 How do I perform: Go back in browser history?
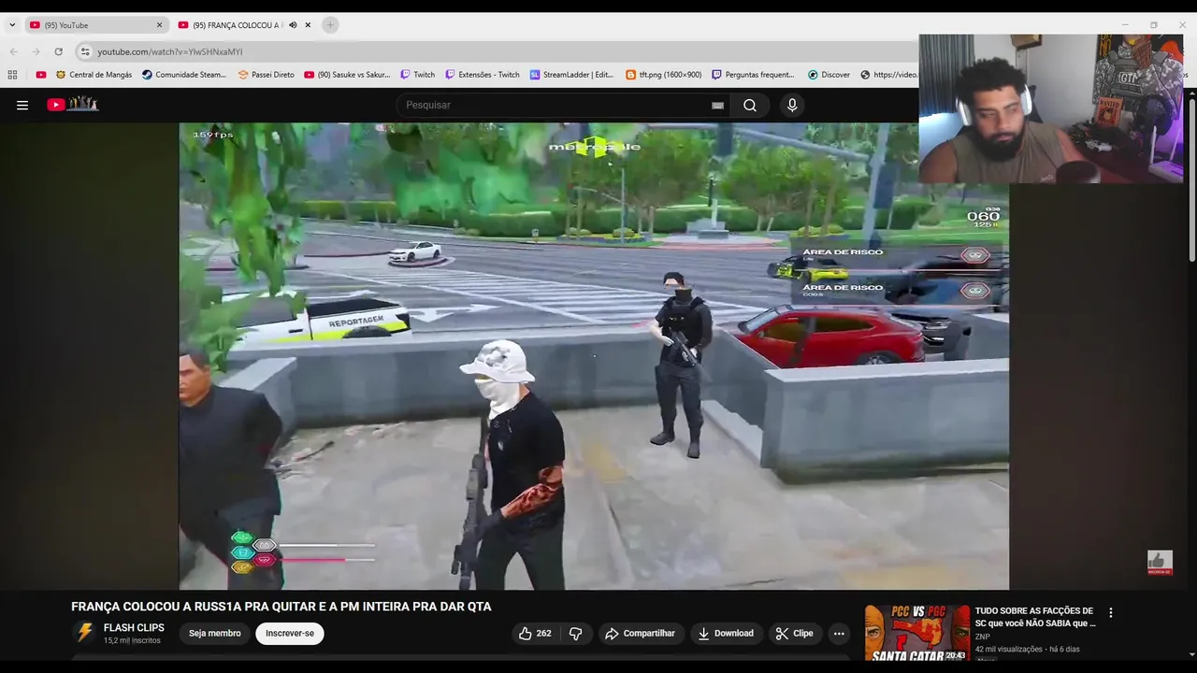13,51
